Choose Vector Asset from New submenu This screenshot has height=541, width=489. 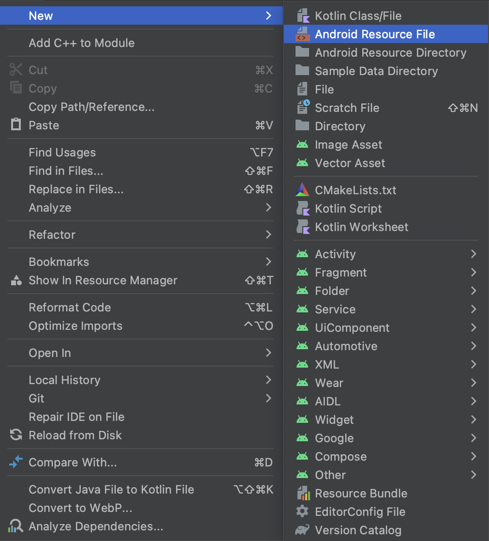pyautogui.click(x=350, y=163)
